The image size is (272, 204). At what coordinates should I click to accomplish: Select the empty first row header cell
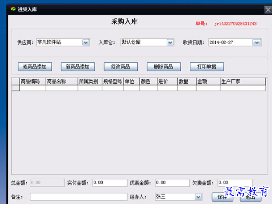[x=16, y=88]
